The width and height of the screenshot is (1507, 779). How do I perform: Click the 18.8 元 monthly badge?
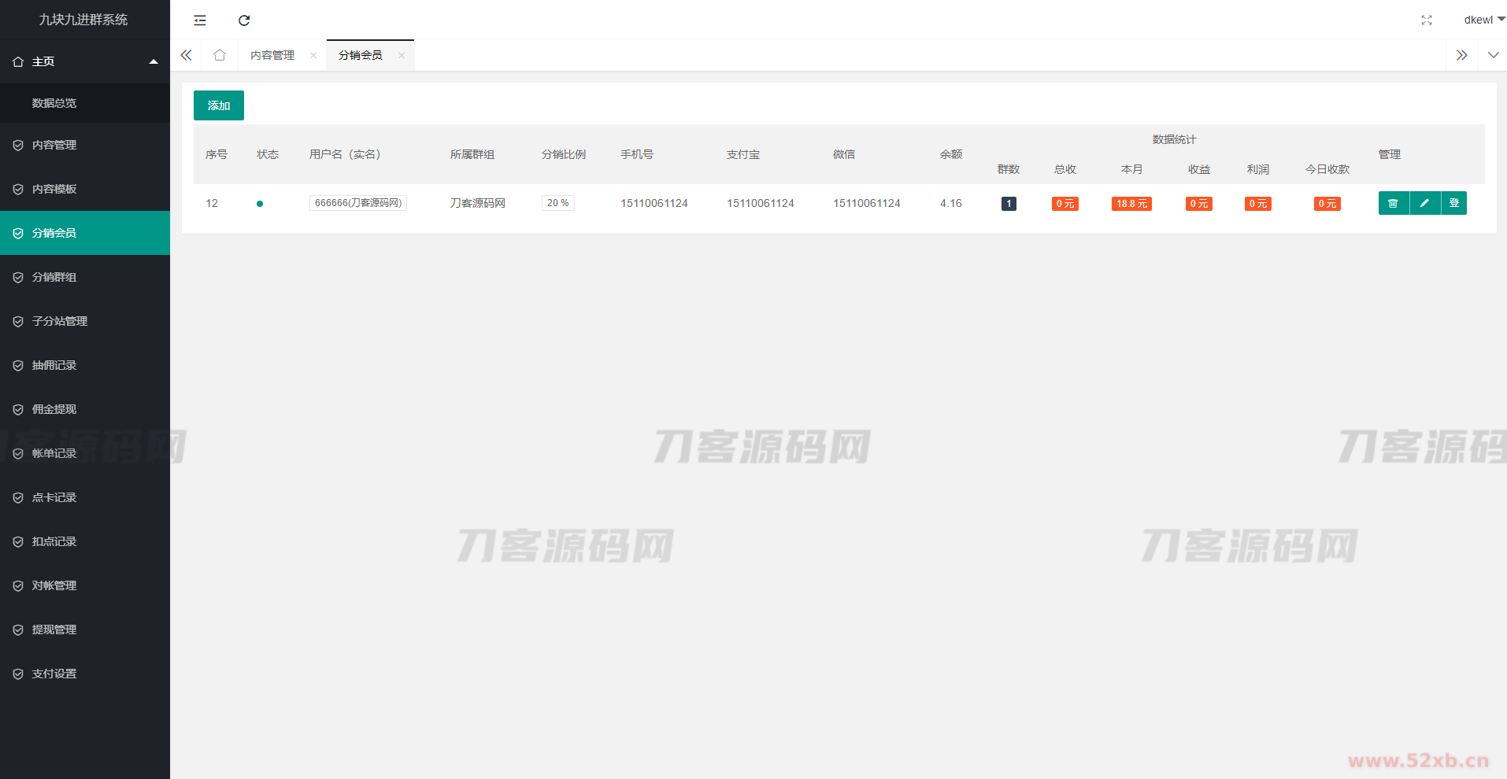(x=1131, y=204)
